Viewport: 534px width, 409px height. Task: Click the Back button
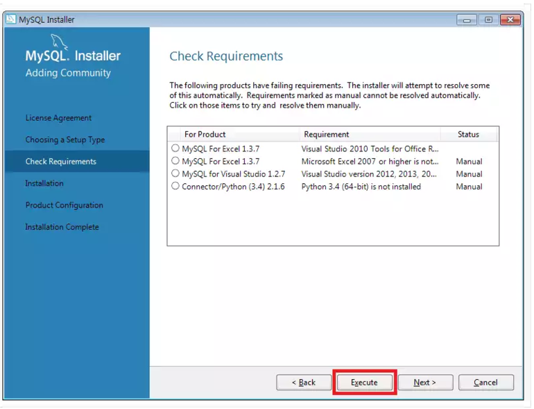point(304,383)
